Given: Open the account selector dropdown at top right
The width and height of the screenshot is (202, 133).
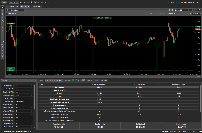Looking at the screenshot, I should pyautogui.click(x=184, y=2).
